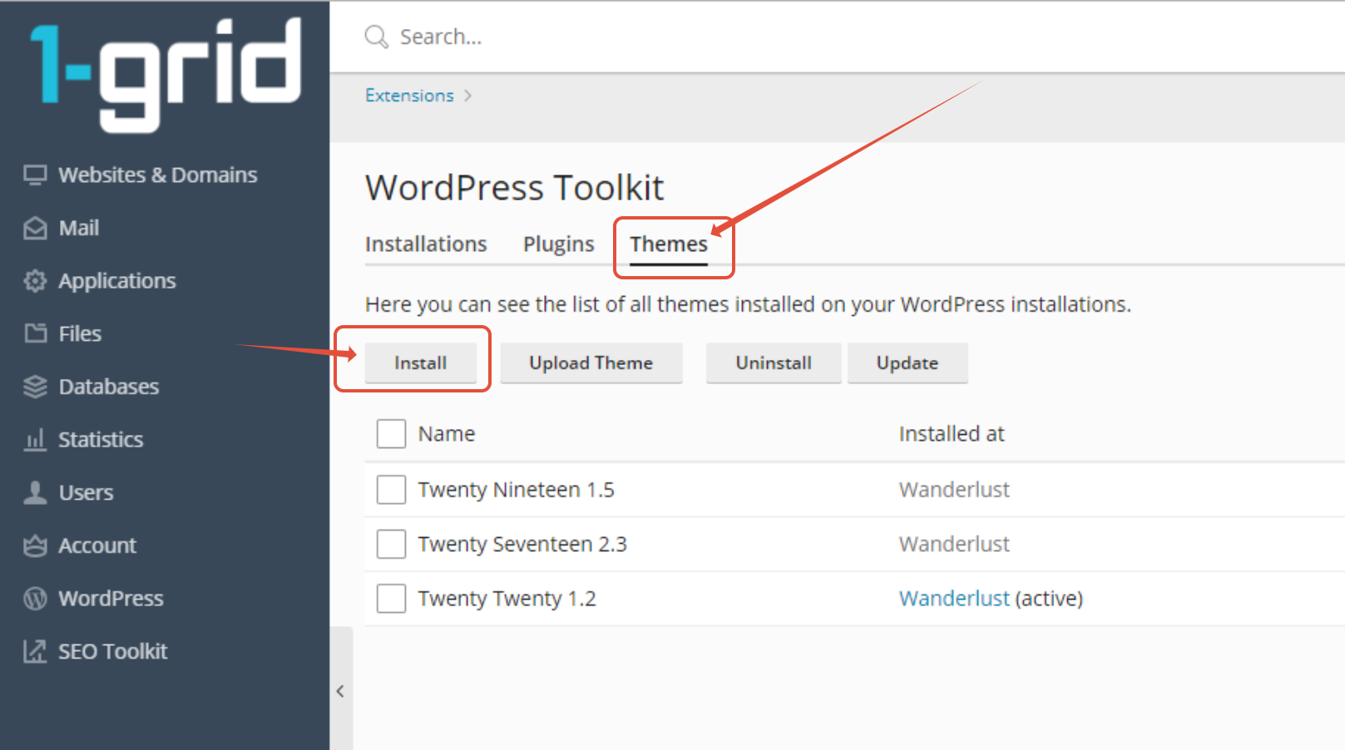The image size is (1345, 750).
Task: Follow the Extensions breadcrumb link
Action: [x=409, y=96]
